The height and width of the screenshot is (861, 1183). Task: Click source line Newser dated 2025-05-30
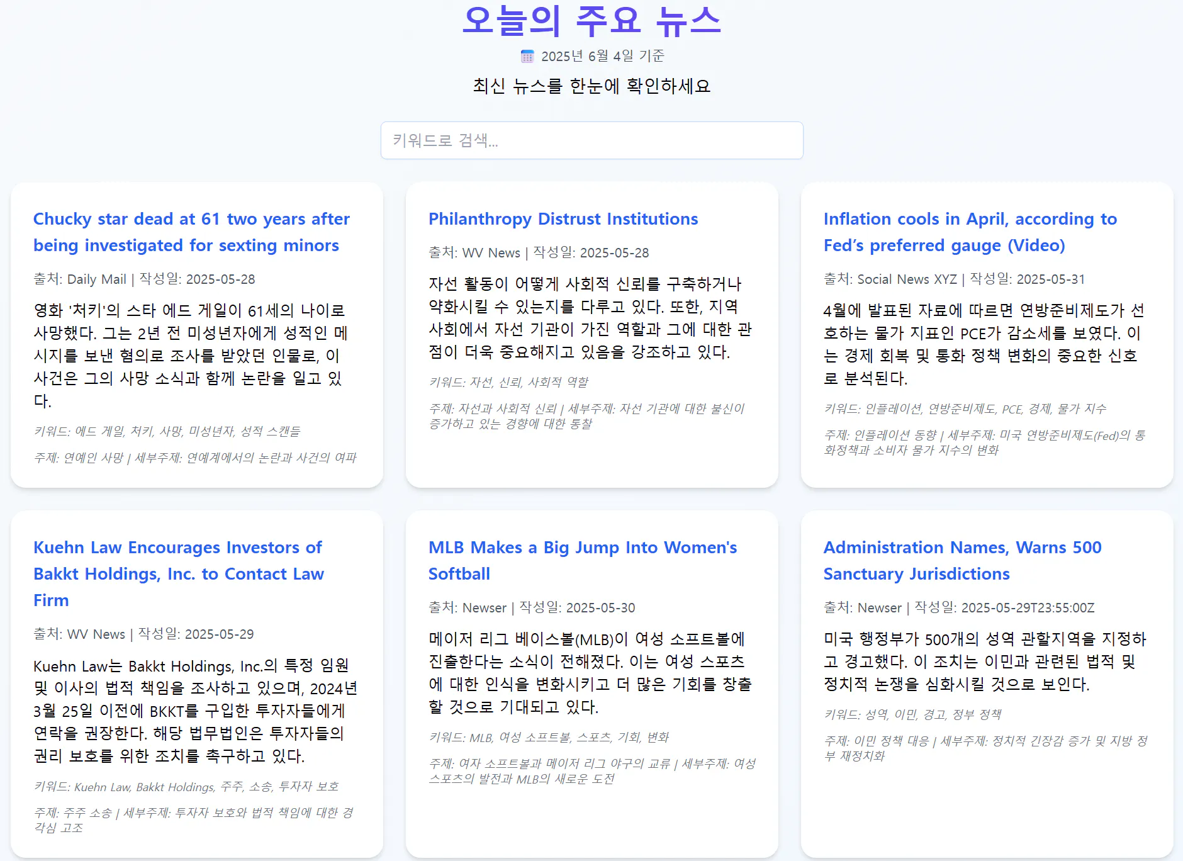point(532,608)
